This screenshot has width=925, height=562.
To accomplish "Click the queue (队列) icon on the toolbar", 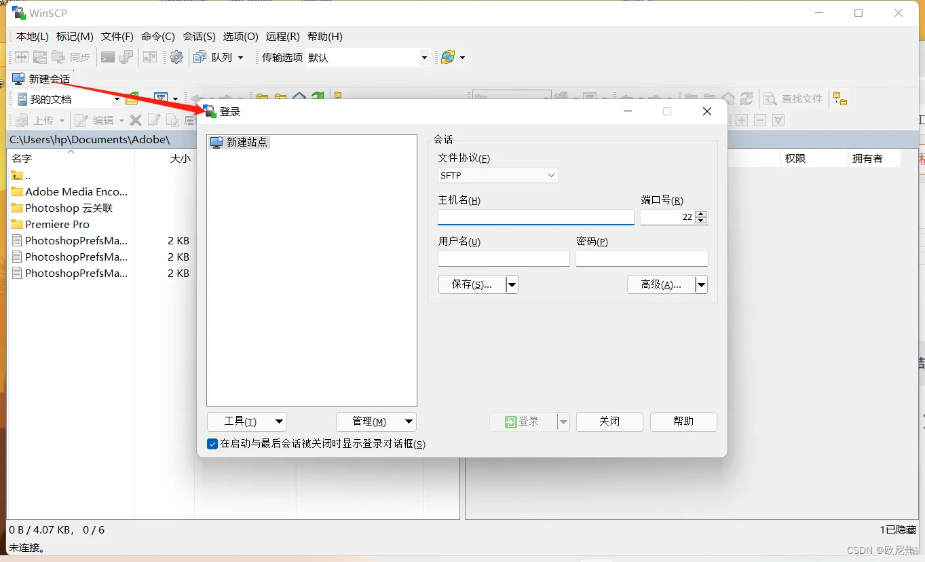I will coord(200,57).
